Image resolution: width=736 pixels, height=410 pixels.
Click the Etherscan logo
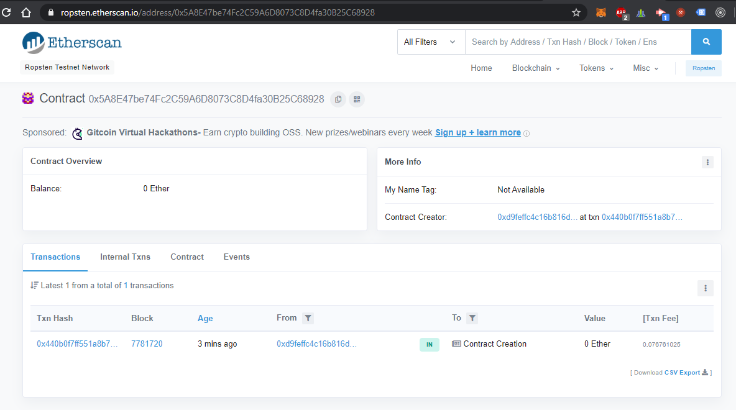[x=72, y=43]
